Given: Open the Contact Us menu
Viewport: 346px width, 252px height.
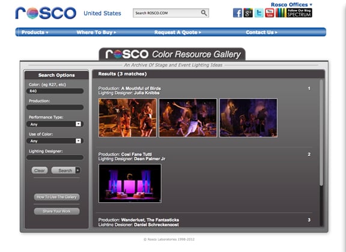Looking at the screenshot, I should click(261, 32).
